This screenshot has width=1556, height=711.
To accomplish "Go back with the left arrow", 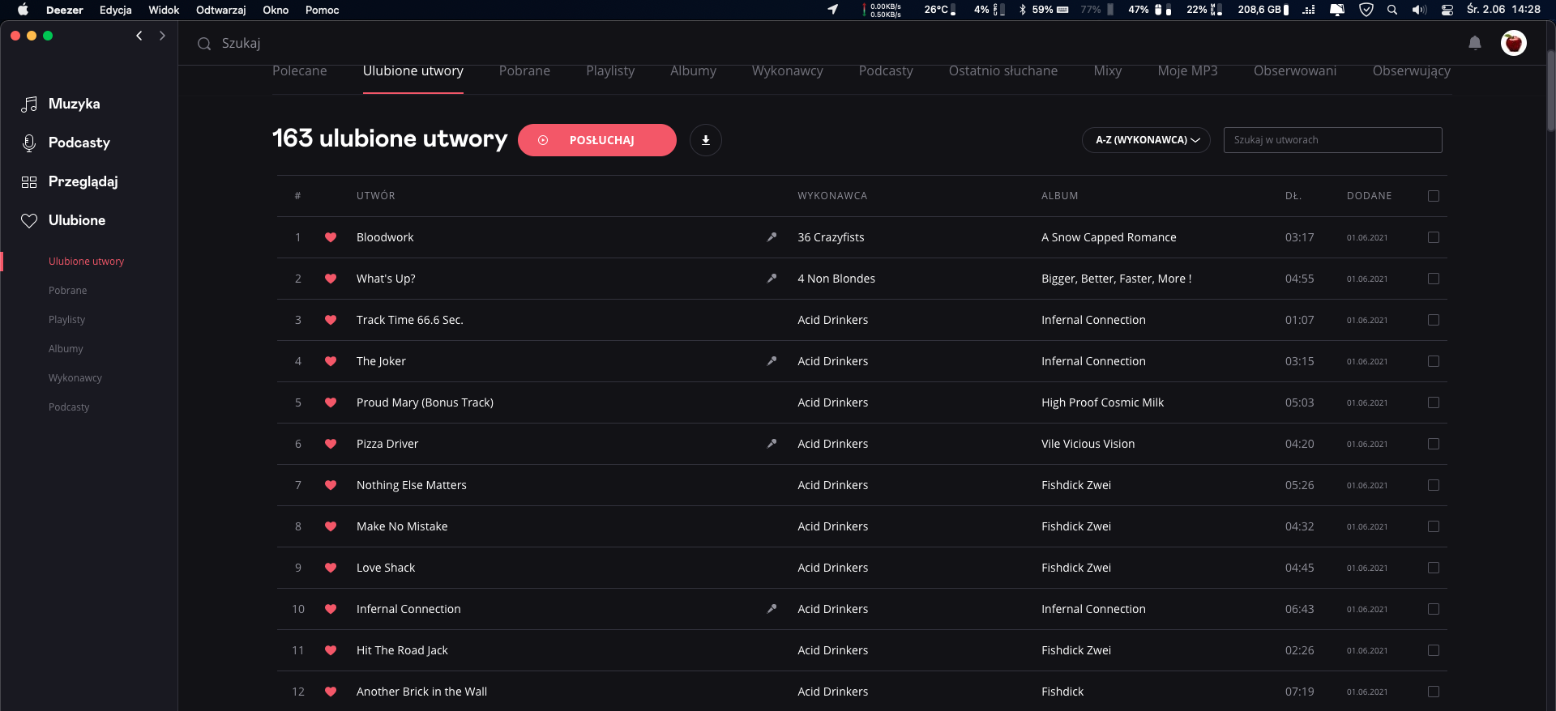I will (x=139, y=36).
